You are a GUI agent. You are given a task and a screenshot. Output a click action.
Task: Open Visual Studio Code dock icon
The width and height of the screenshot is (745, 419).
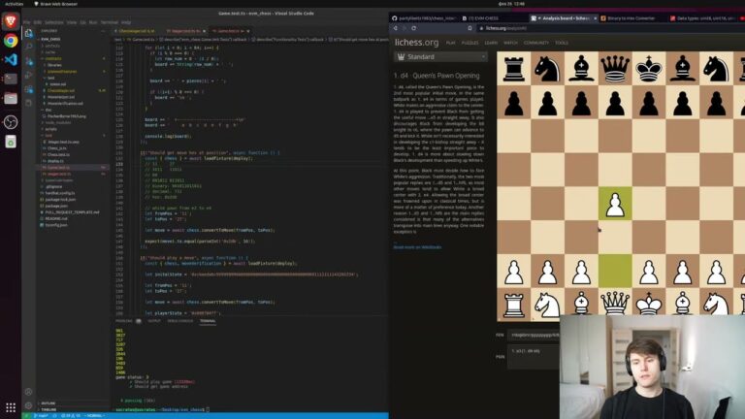click(x=11, y=60)
